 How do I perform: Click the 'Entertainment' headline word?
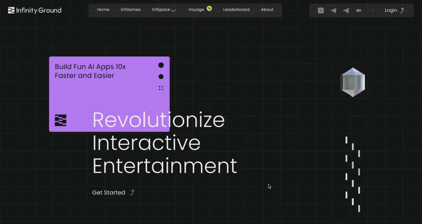coord(165,165)
